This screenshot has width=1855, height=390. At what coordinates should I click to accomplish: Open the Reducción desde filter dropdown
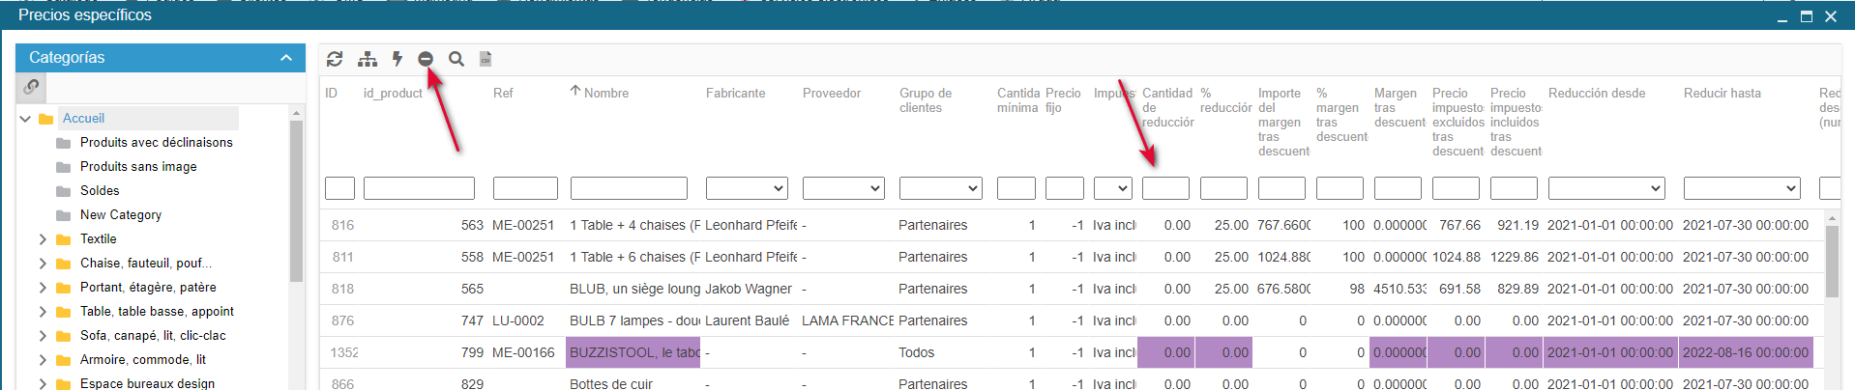(x=1605, y=188)
